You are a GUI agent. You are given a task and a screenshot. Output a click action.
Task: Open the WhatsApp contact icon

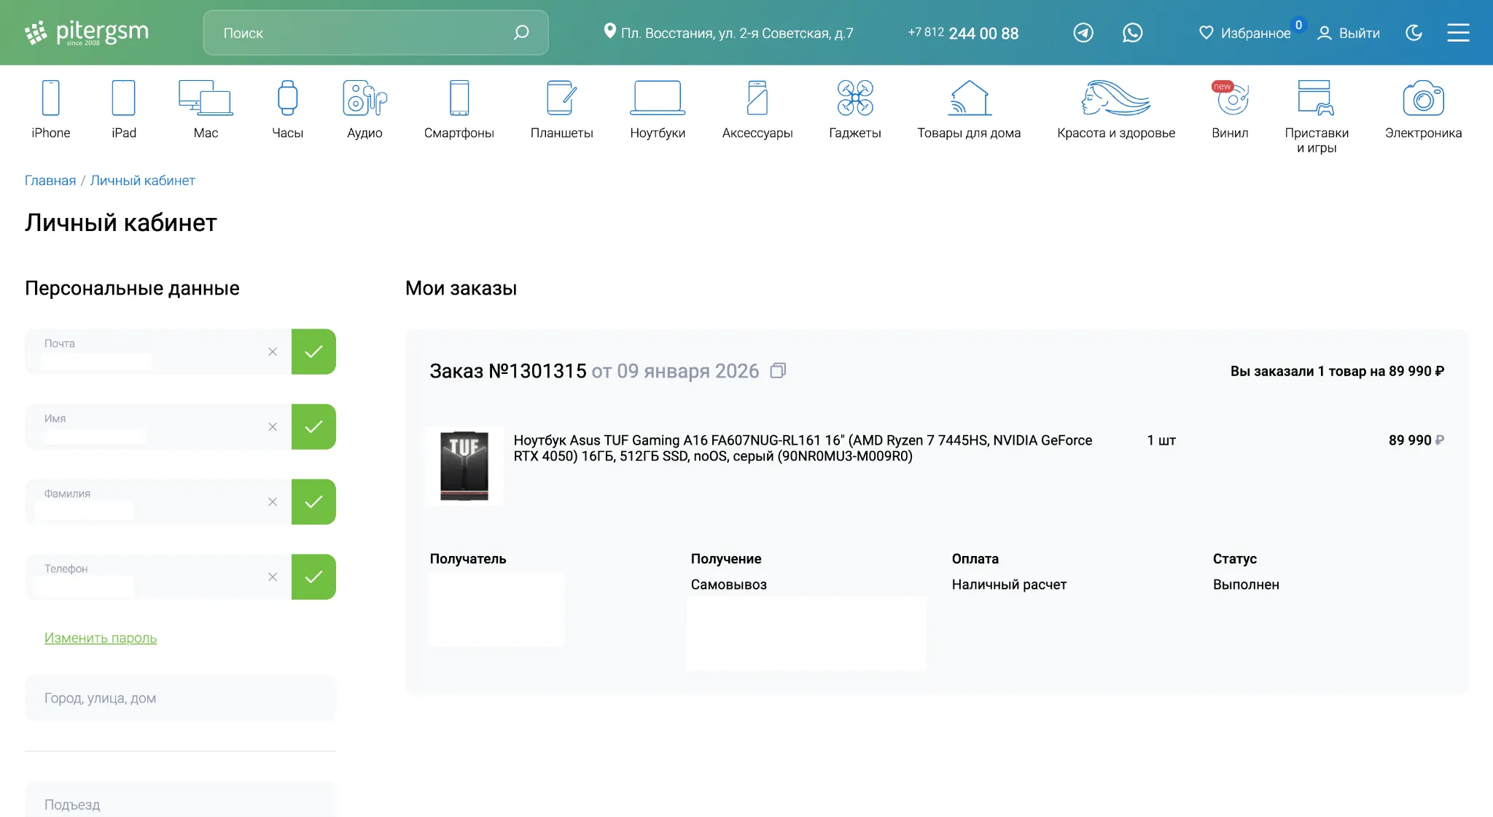tap(1132, 33)
